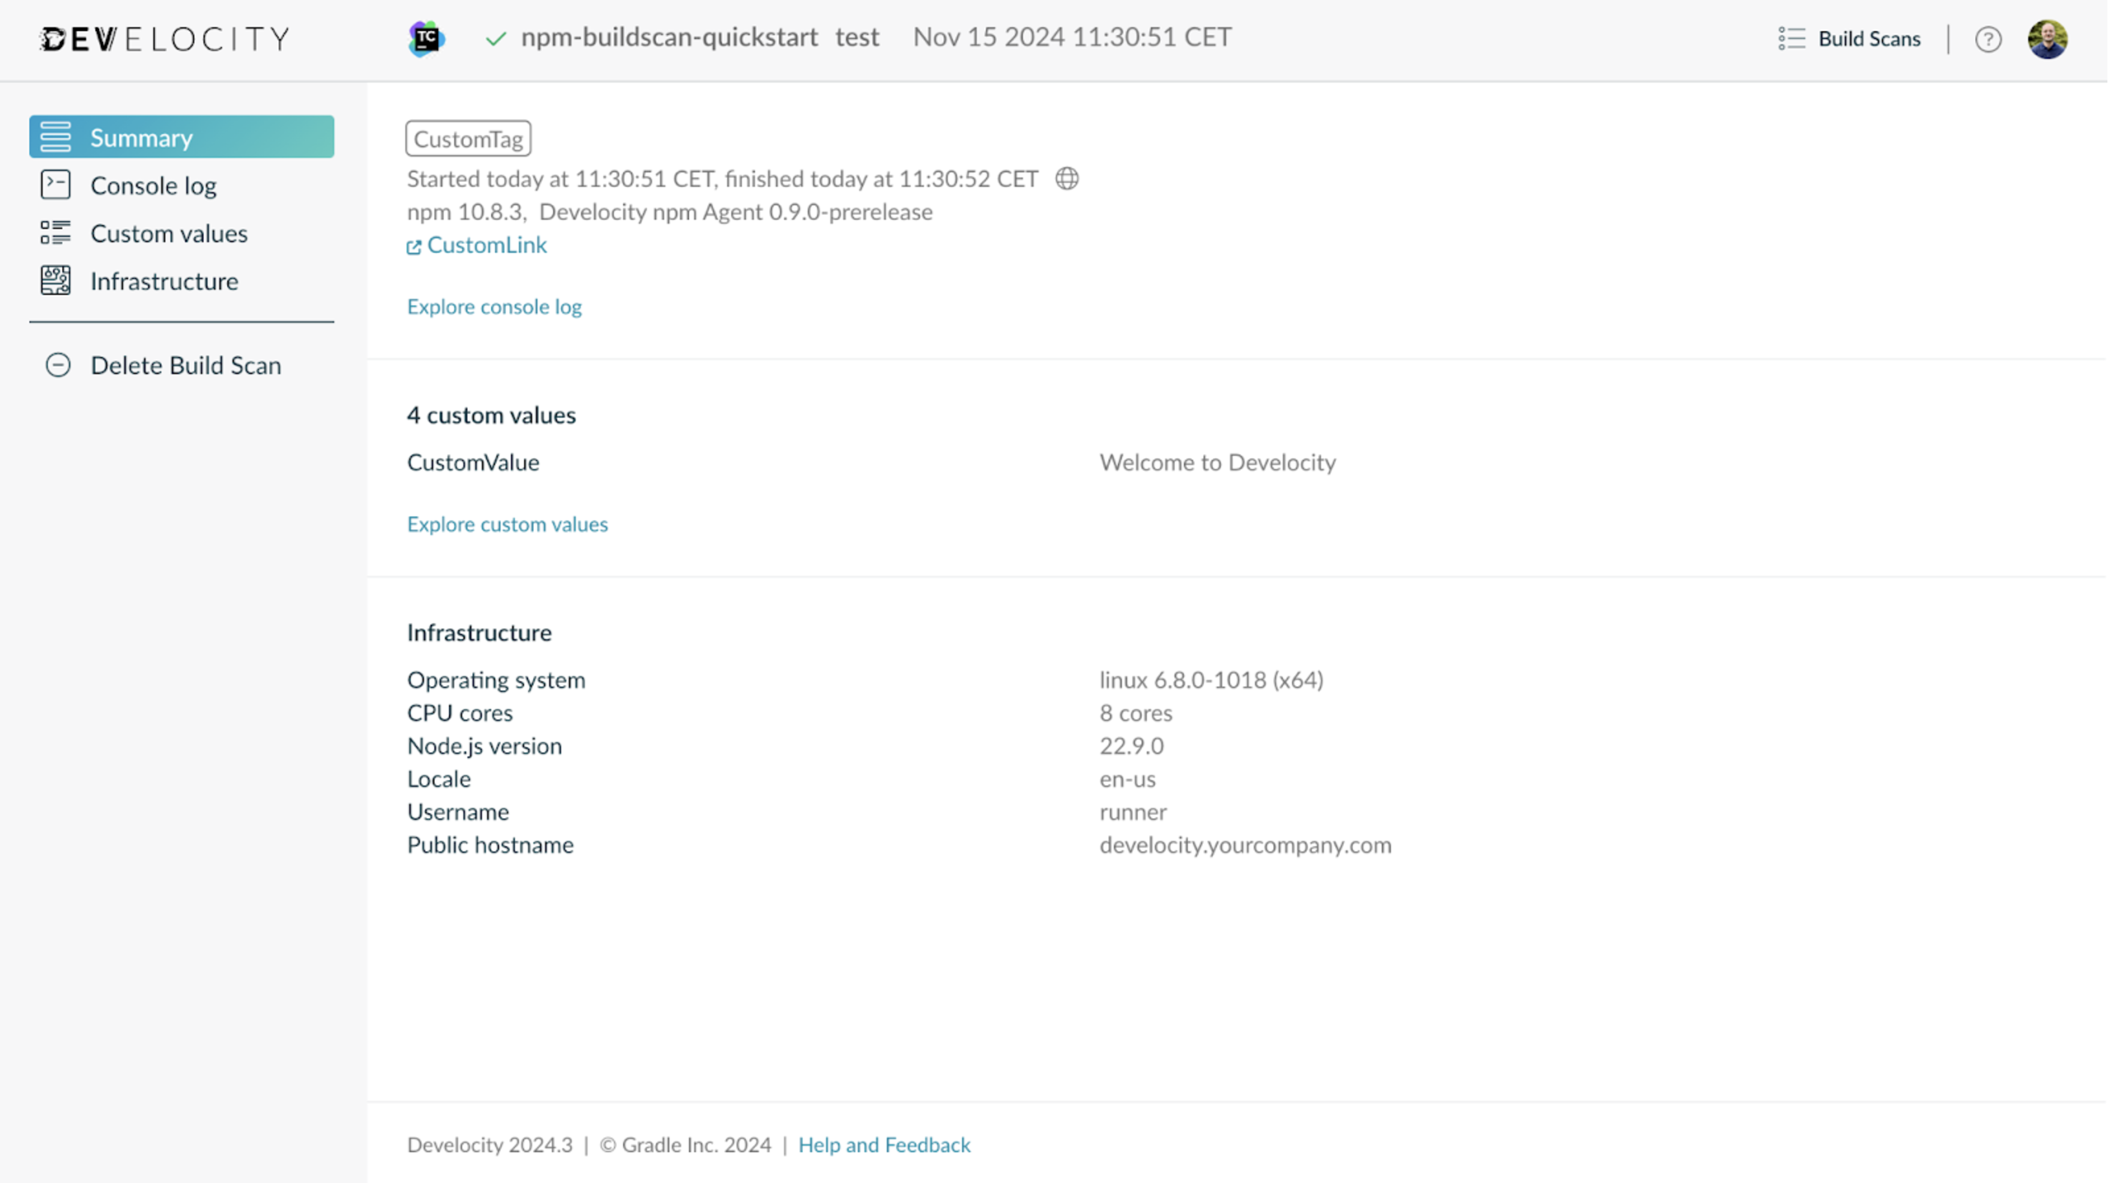Viewport: 2111px width, 1183px height.
Task: Open Console log in sidebar
Action: 182,185
